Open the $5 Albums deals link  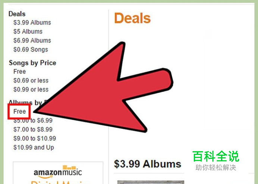[28, 32]
